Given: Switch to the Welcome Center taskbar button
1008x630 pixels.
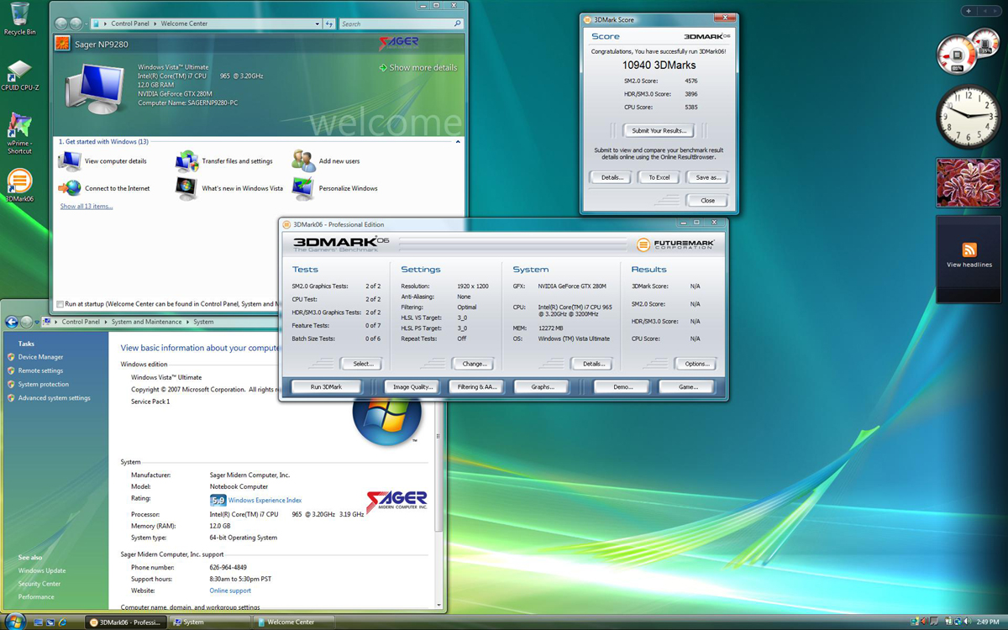Looking at the screenshot, I should coord(295,622).
